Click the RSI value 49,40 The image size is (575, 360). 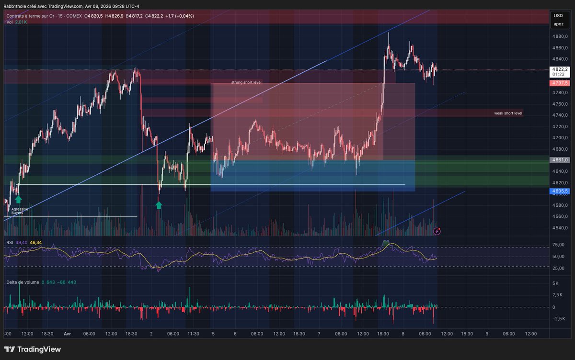pyautogui.click(x=21, y=243)
